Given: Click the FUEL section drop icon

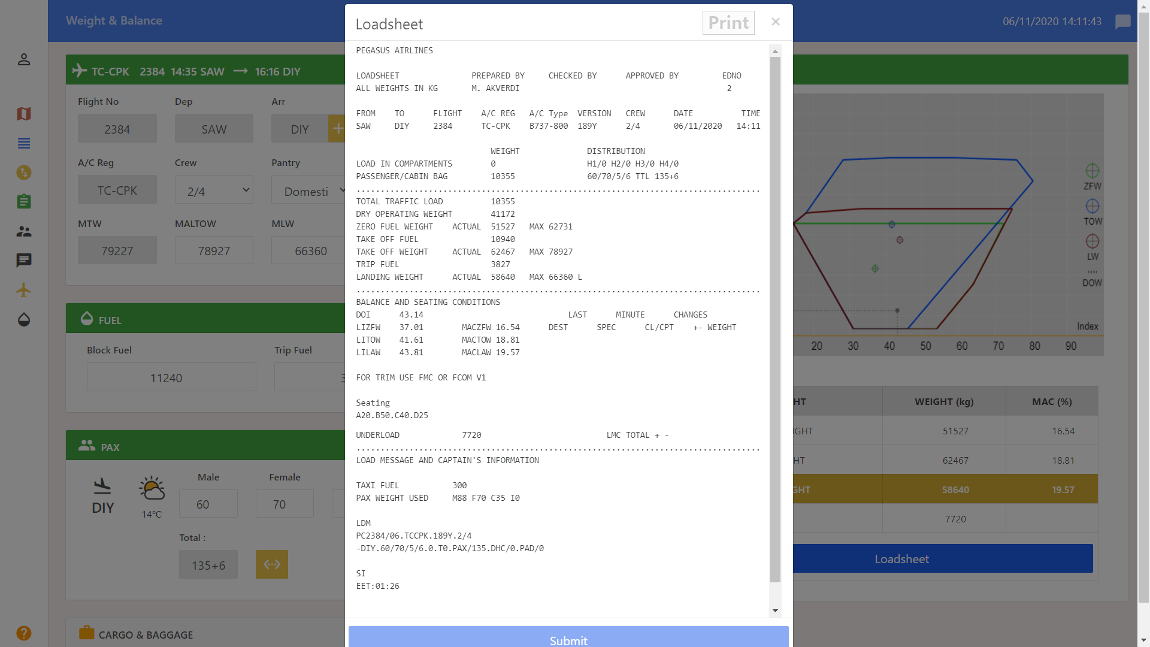Looking at the screenshot, I should 87,319.
